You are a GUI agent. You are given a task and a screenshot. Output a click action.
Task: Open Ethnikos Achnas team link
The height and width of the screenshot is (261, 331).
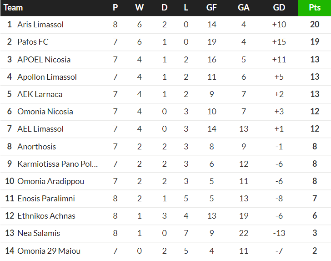click(x=46, y=216)
